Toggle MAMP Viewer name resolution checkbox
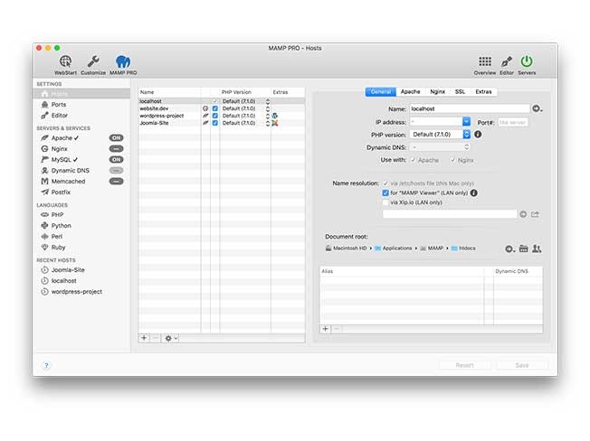 (385, 193)
